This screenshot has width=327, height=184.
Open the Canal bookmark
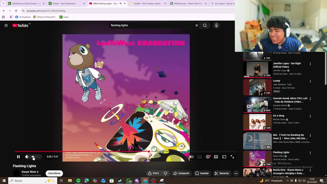pos(64,17)
